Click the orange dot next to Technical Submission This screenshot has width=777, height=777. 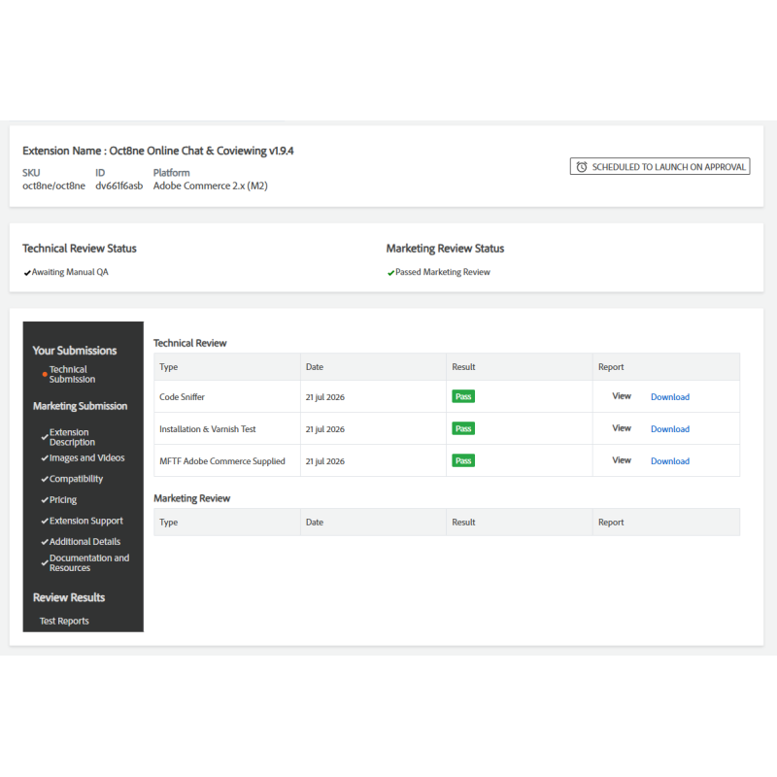[45, 374]
